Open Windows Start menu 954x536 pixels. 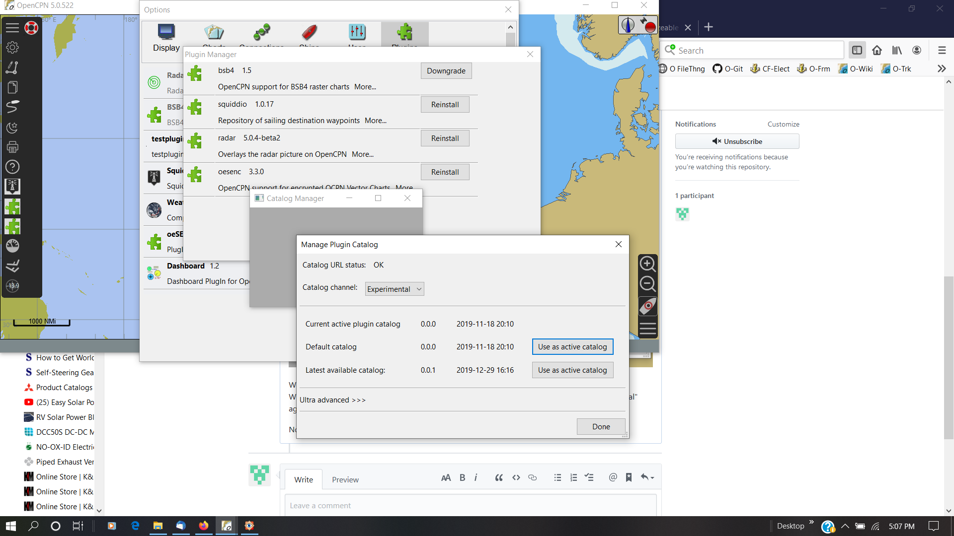[x=11, y=526]
